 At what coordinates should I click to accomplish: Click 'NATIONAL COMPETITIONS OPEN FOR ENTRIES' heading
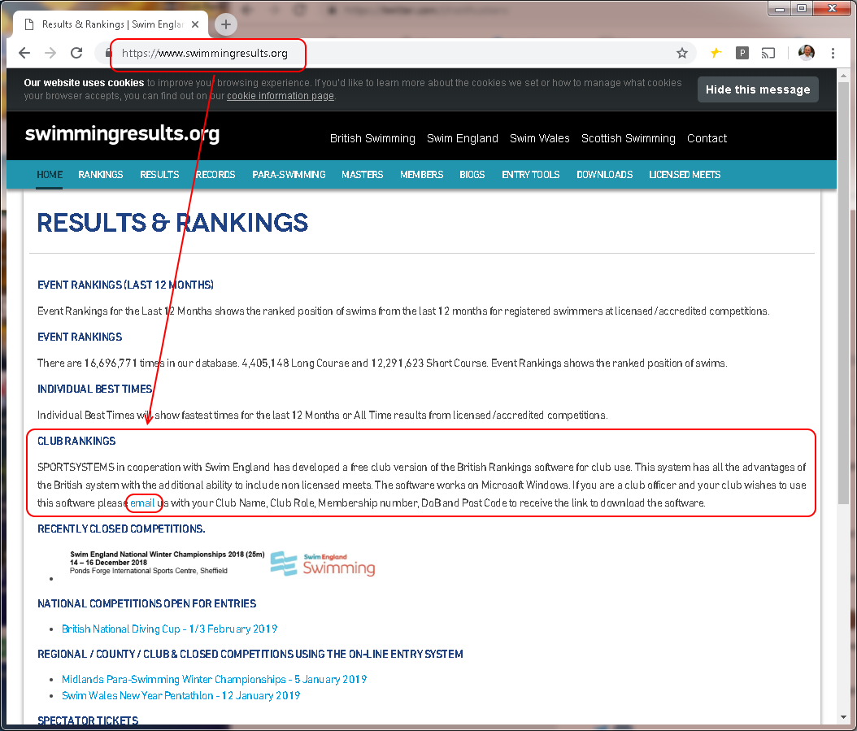(x=146, y=603)
